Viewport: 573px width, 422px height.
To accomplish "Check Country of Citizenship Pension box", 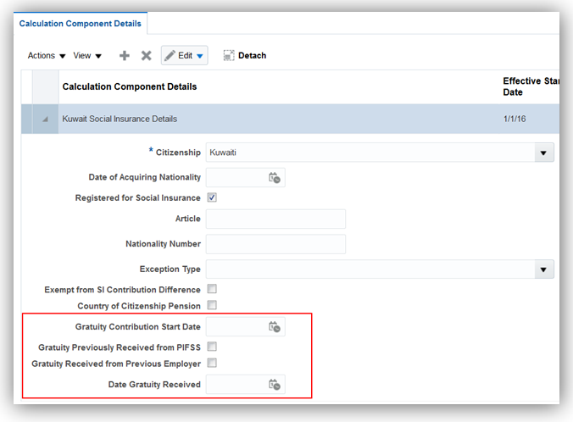I will [212, 305].
